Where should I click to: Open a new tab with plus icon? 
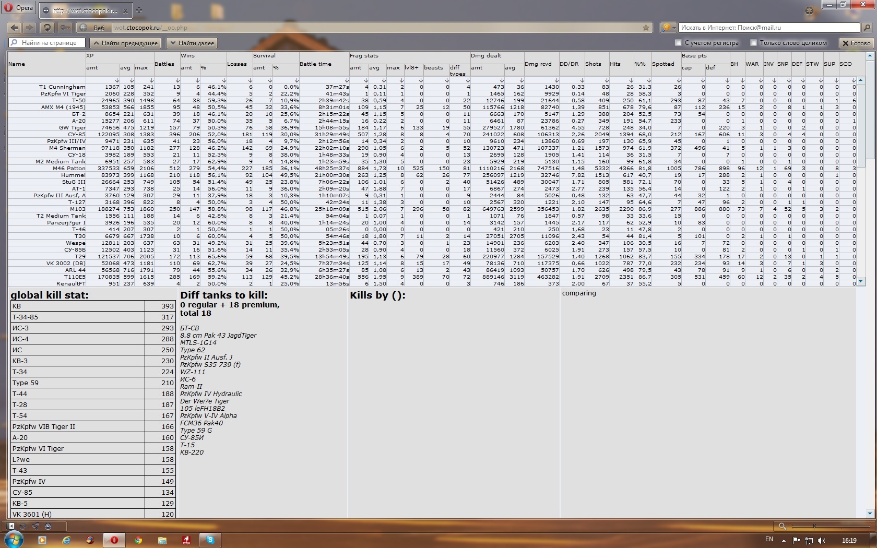tap(139, 10)
